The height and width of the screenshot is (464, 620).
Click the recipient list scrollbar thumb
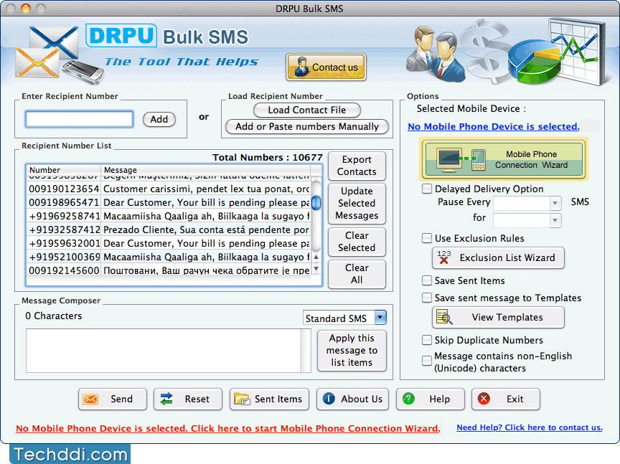click(316, 203)
